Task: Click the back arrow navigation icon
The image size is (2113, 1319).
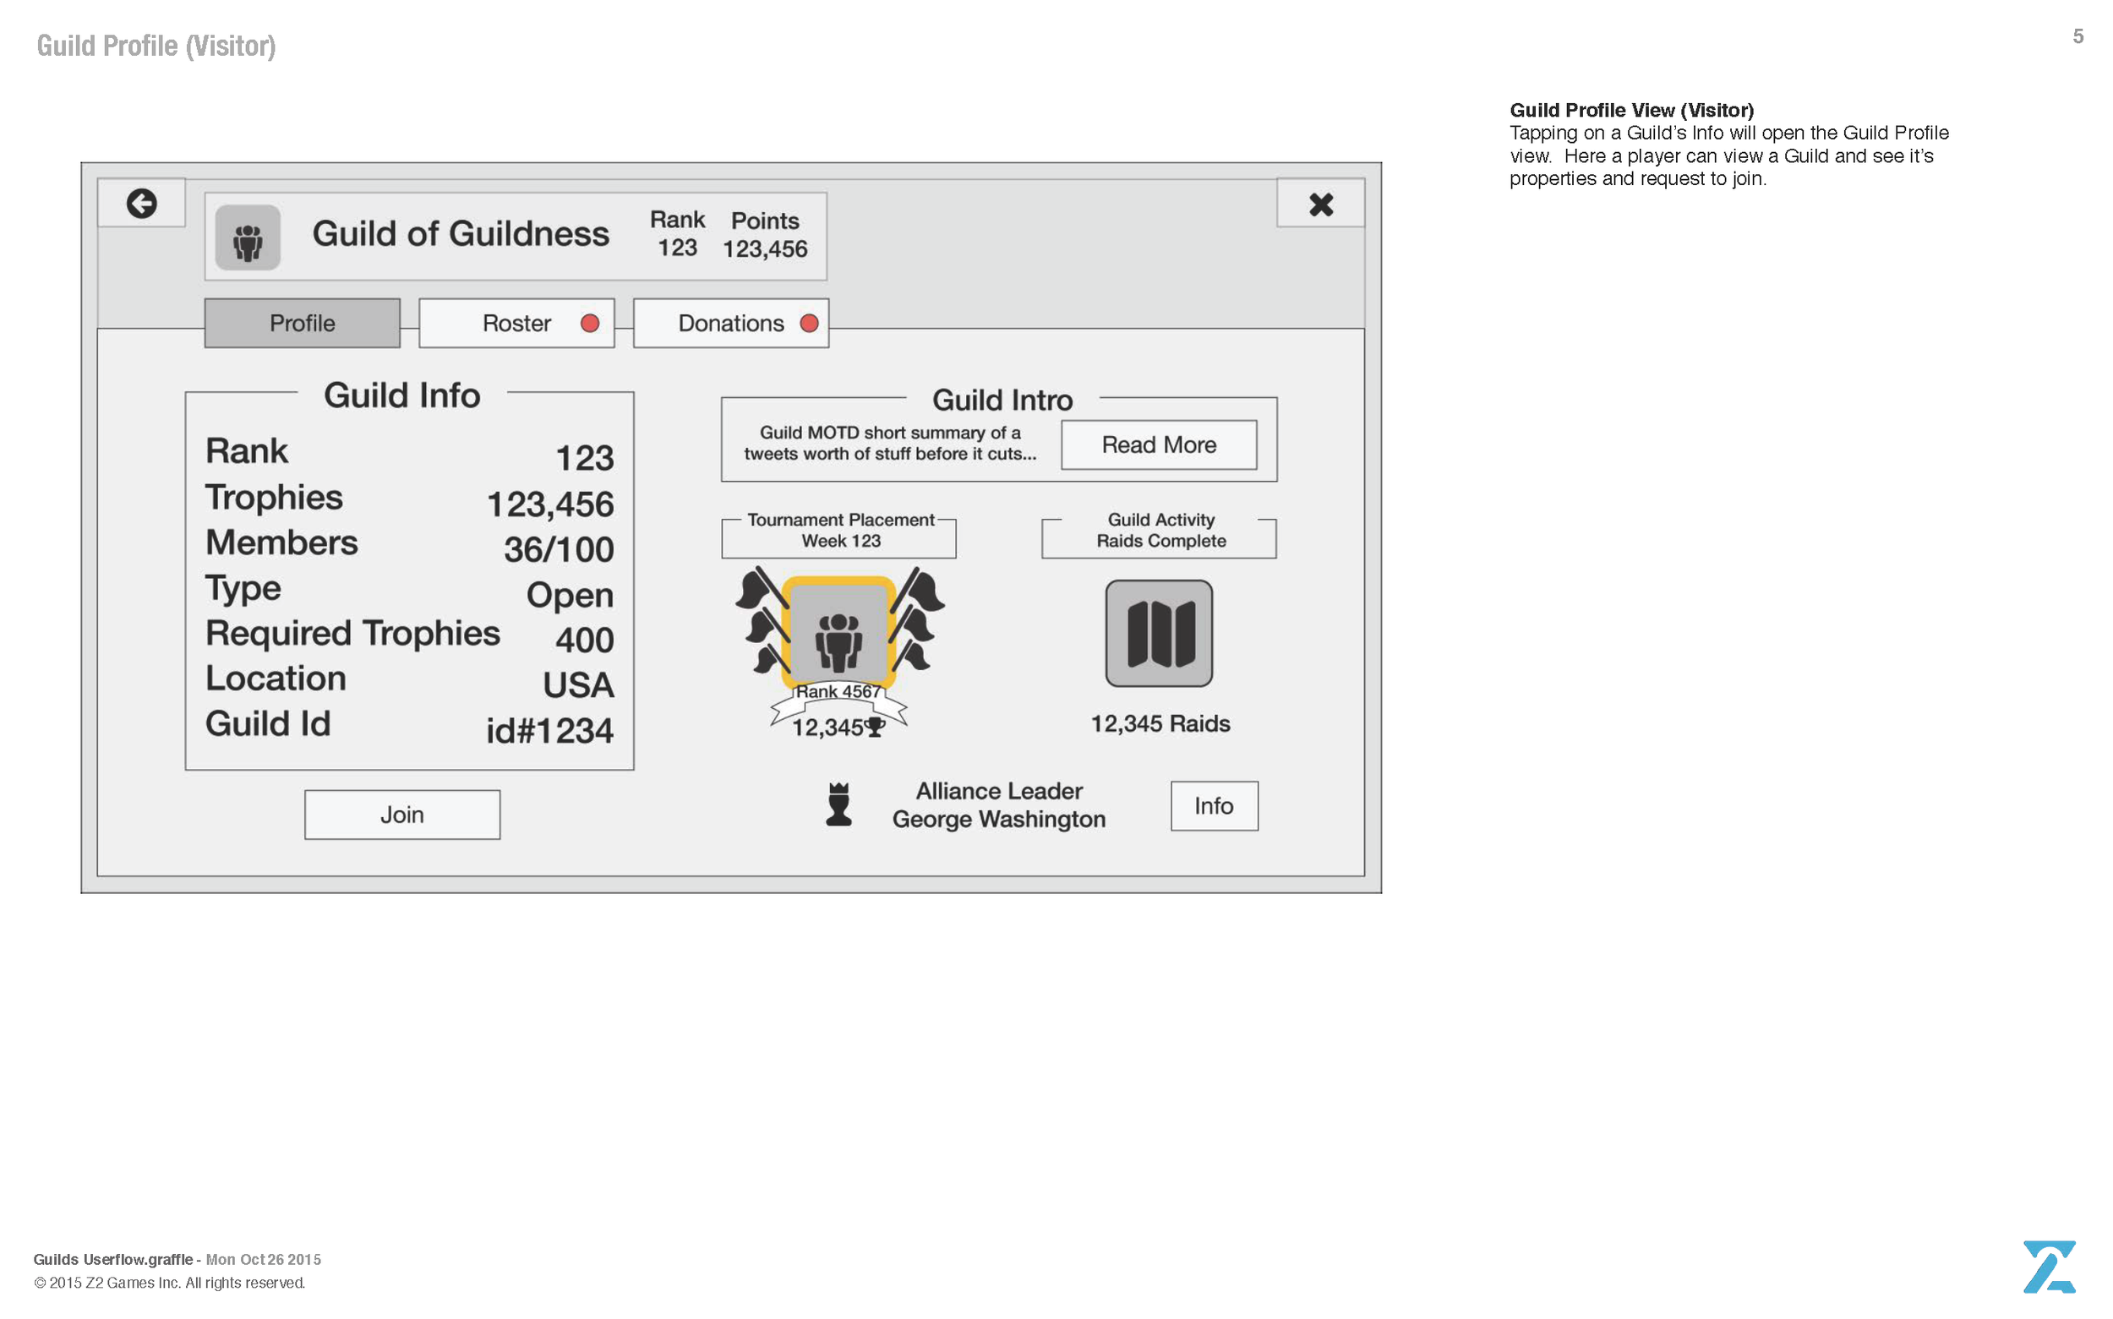Action: coord(142,204)
